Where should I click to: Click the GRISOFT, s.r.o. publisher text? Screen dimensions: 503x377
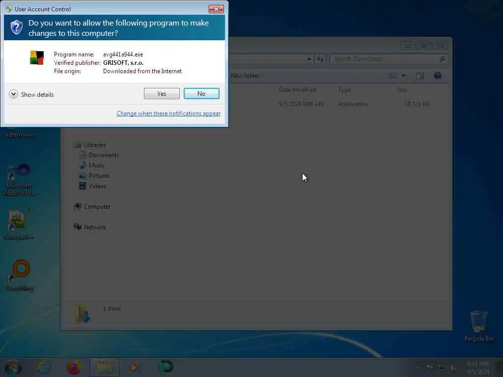[123, 63]
